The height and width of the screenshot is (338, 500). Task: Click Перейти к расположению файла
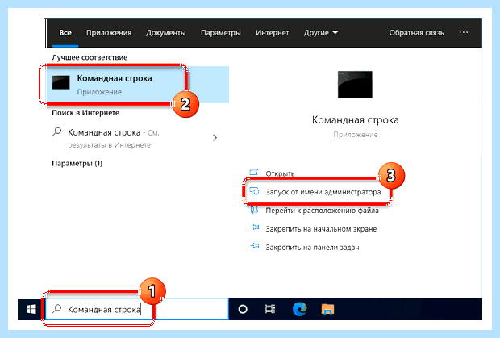322,211
